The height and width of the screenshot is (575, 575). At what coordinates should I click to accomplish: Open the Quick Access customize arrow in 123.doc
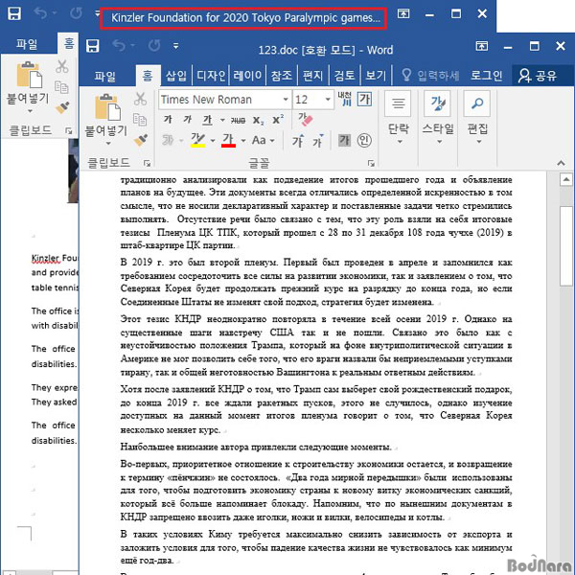coord(175,46)
